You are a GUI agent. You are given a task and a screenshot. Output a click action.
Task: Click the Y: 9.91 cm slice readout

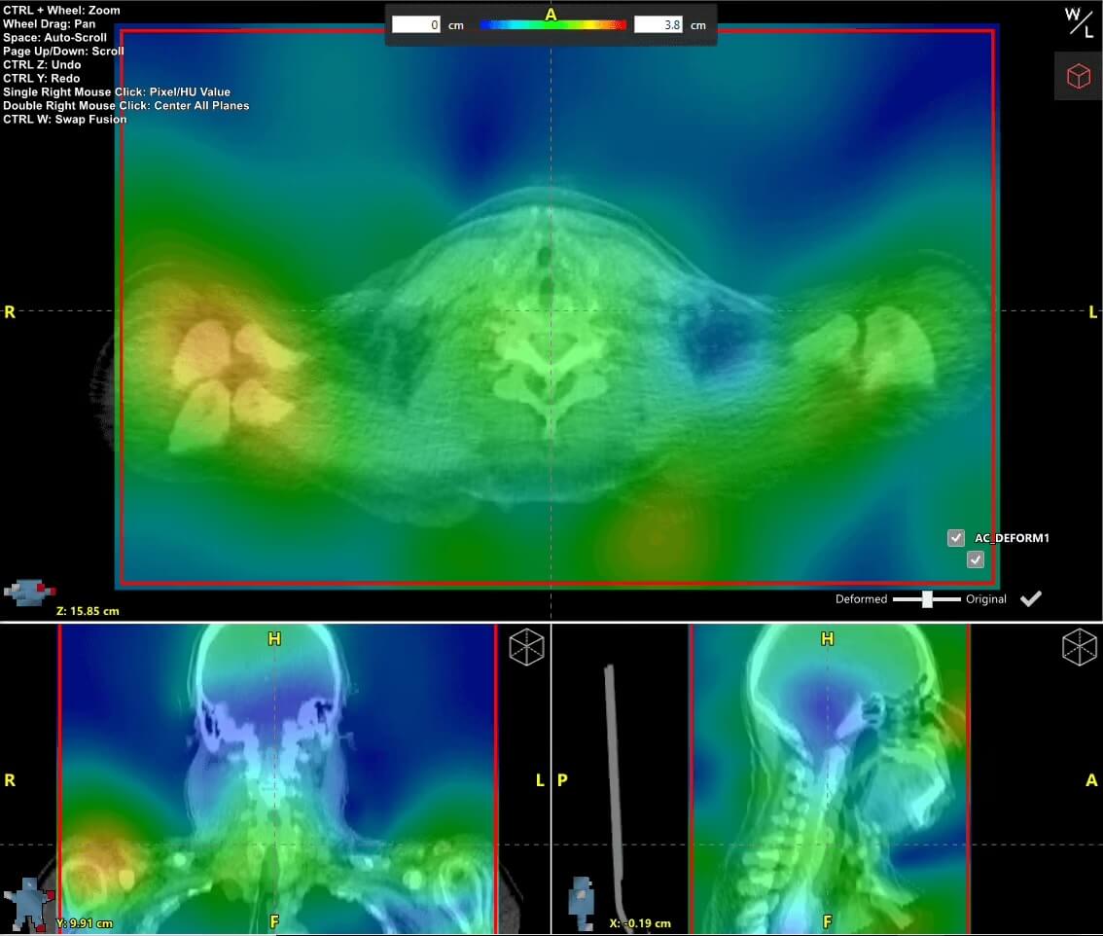(x=84, y=923)
